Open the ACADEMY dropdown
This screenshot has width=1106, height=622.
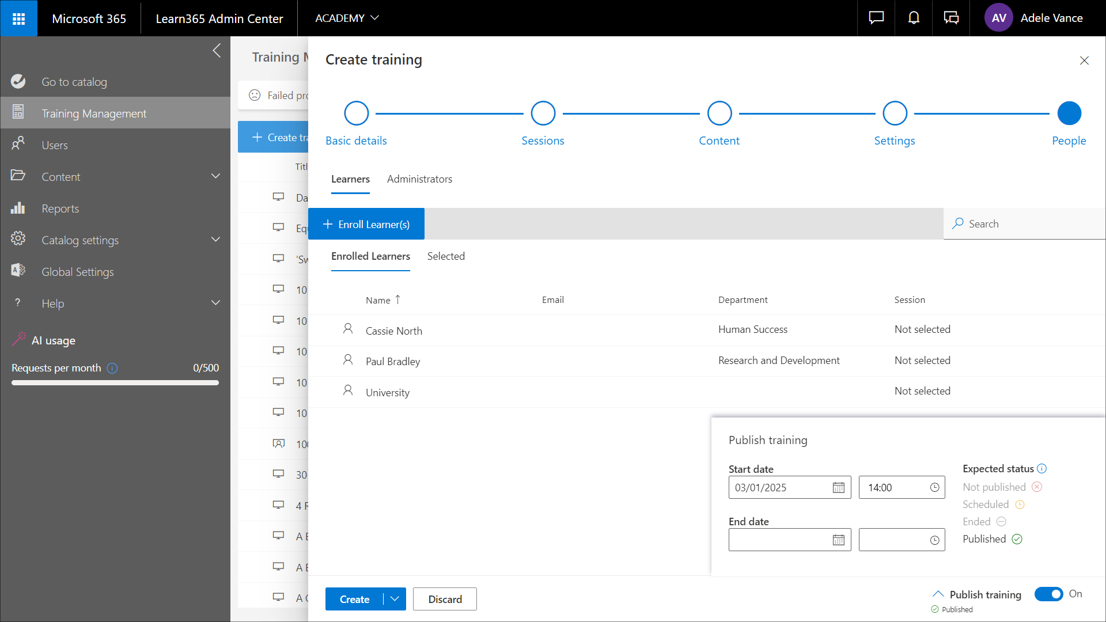(347, 18)
